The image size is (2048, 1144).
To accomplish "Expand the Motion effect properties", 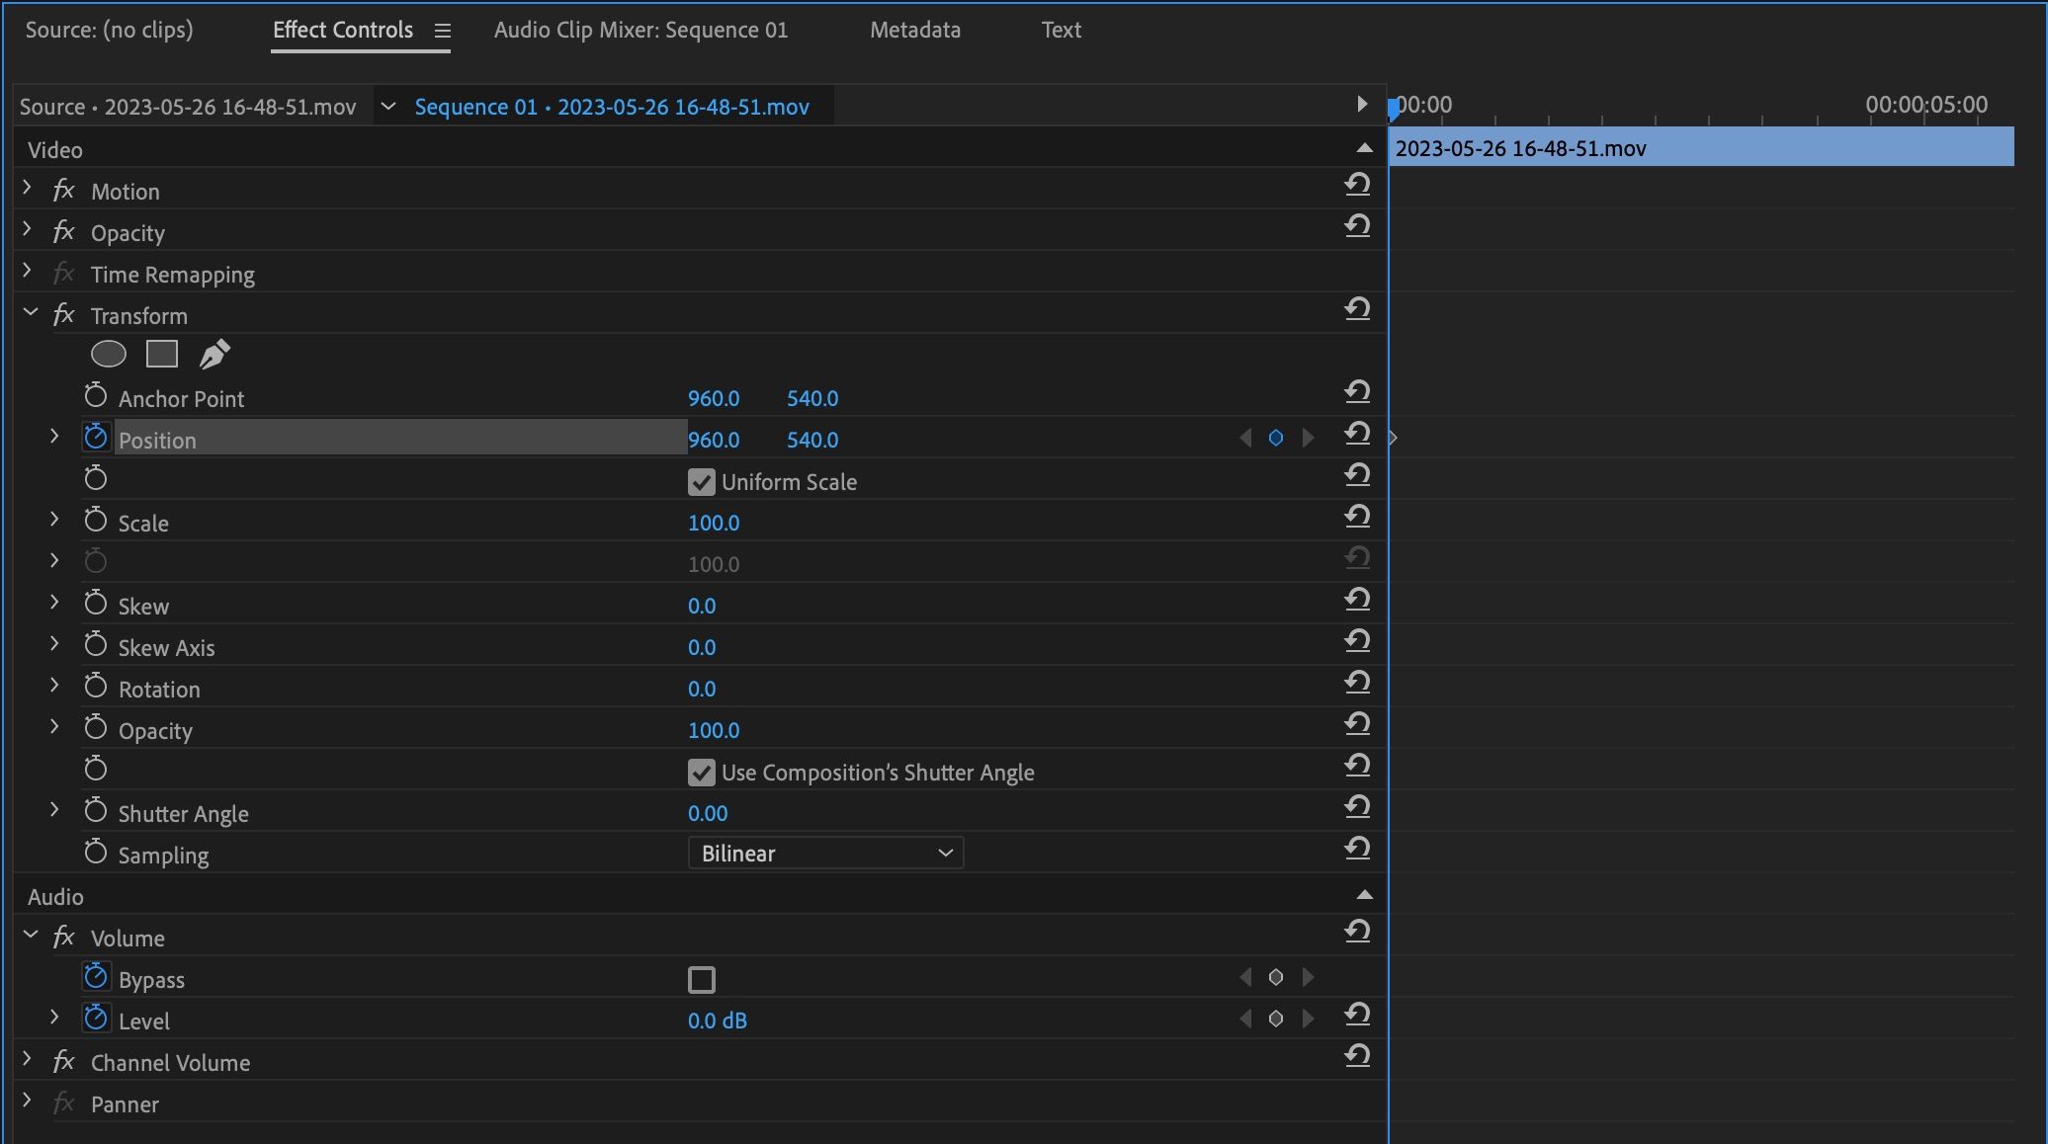I will click(x=28, y=189).
